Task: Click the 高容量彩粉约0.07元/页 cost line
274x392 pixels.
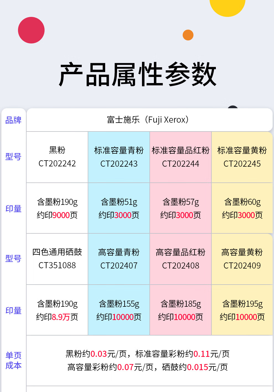Action: pos(148,367)
